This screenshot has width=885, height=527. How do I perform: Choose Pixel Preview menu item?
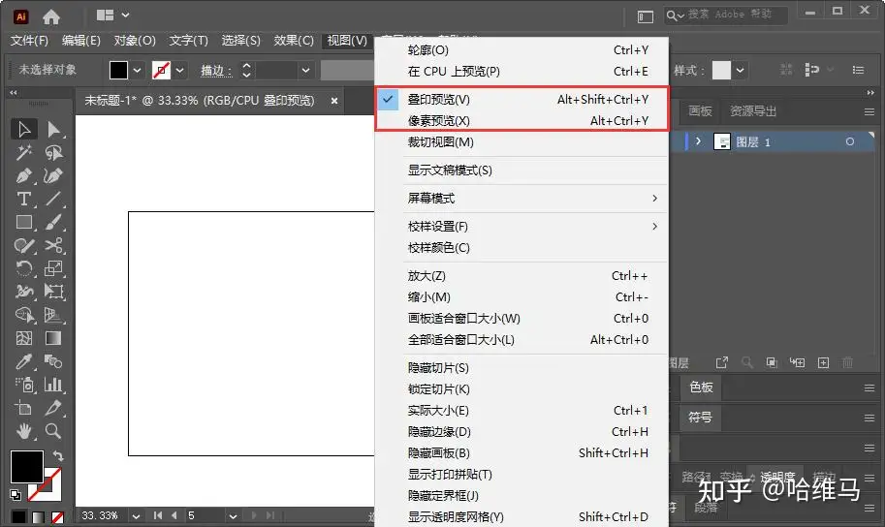pyautogui.click(x=521, y=121)
